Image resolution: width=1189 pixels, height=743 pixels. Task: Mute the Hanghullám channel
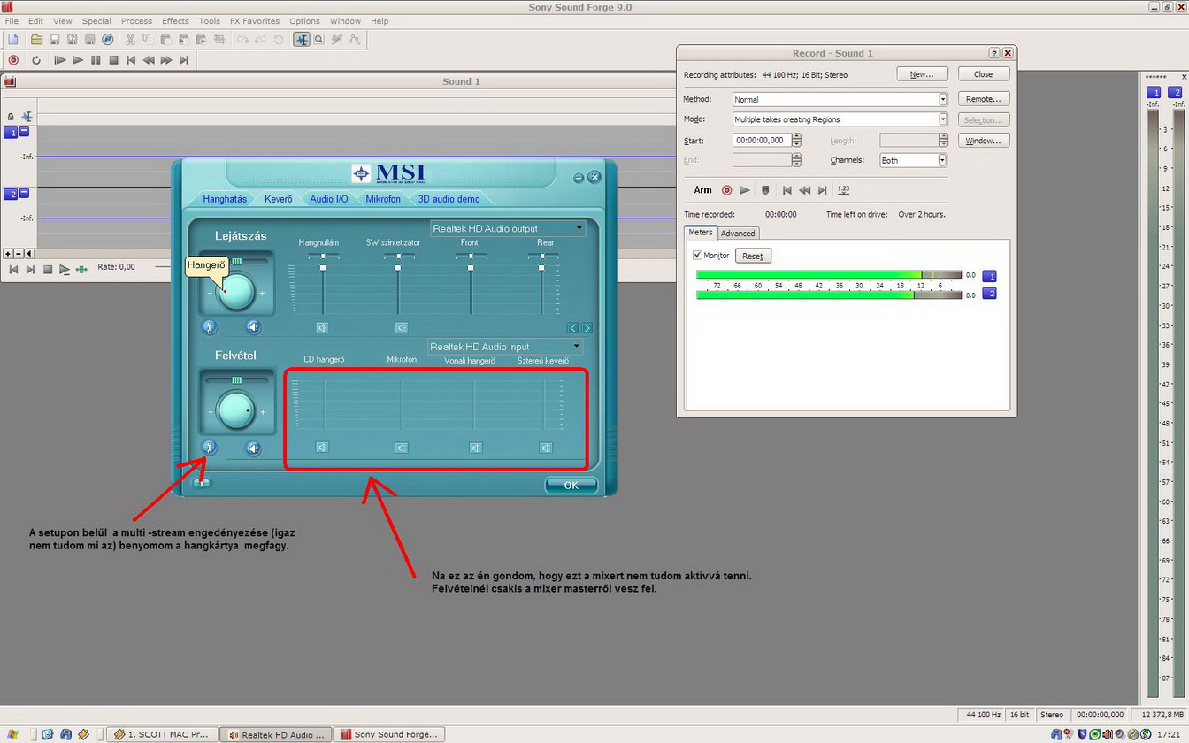[322, 327]
